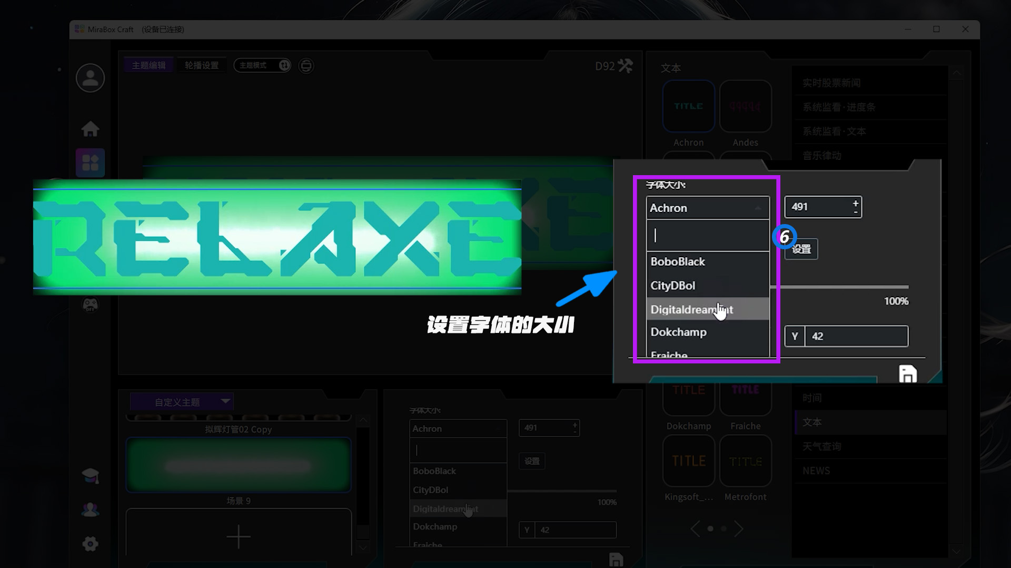1011x568 pixels.
Task: Click the font search field in enlarged callout
Action: click(x=708, y=235)
